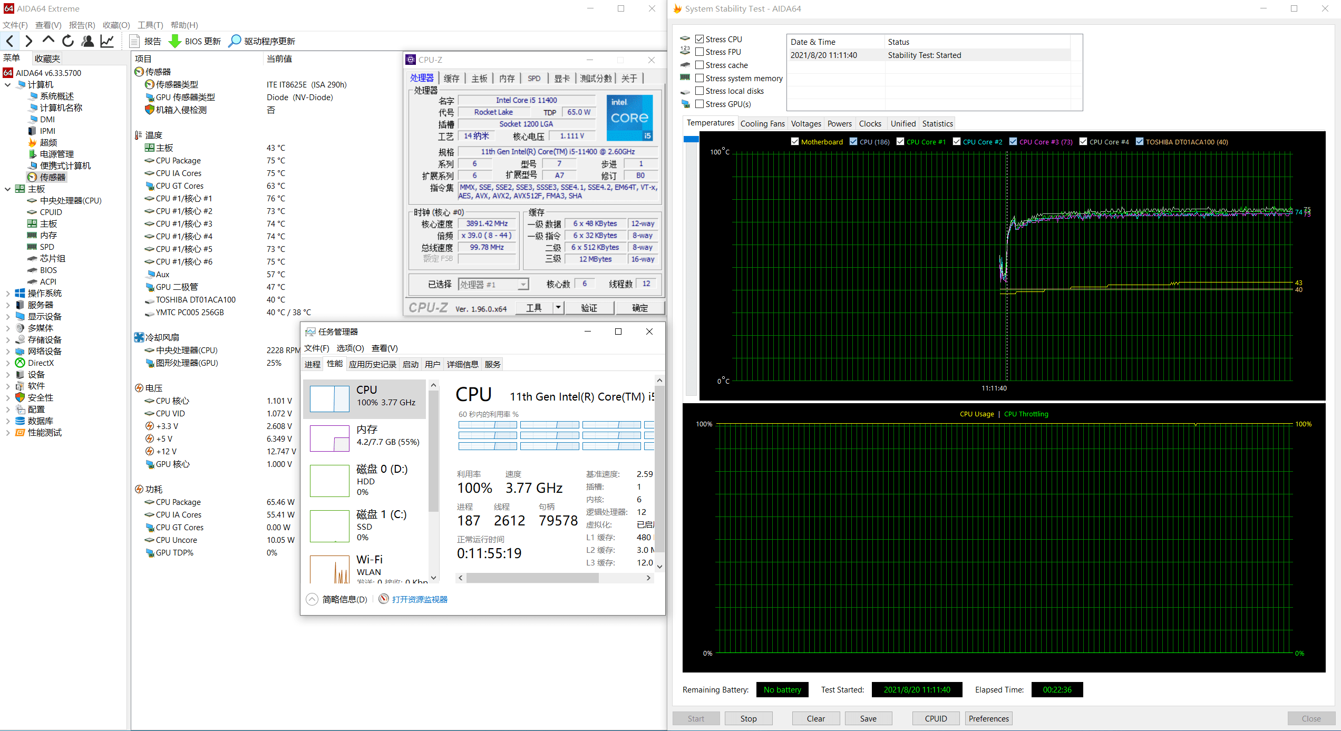Switch to the Statistics tab
The width and height of the screenshot is (1341, 731).
[x=937, y=123]
